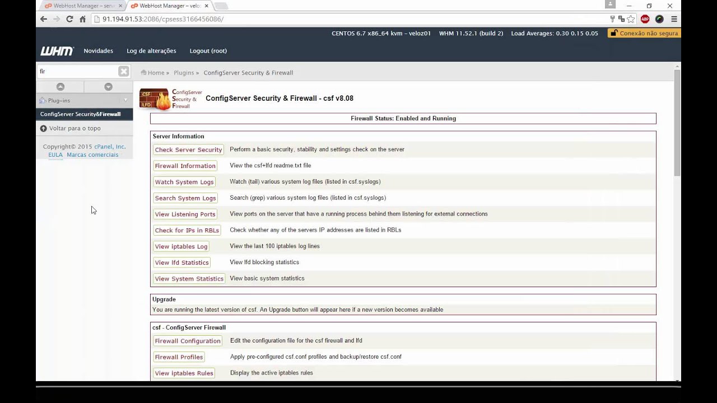
Task: Click the ConfigServer firewall logo
Action: click(x=171, y=99)
